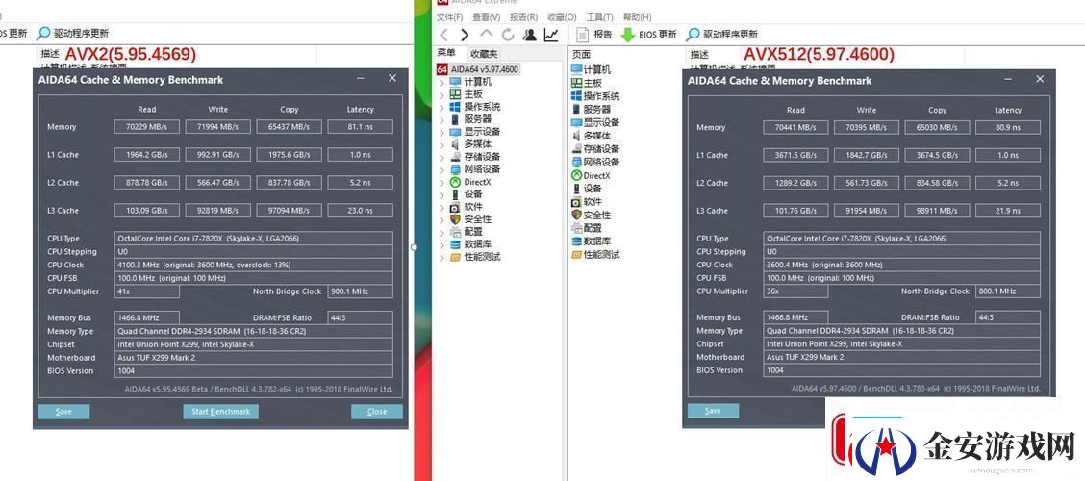Expand the 主板 node in the menu tree
This screenshot has width=1085, height=481.
coord(442,94)
